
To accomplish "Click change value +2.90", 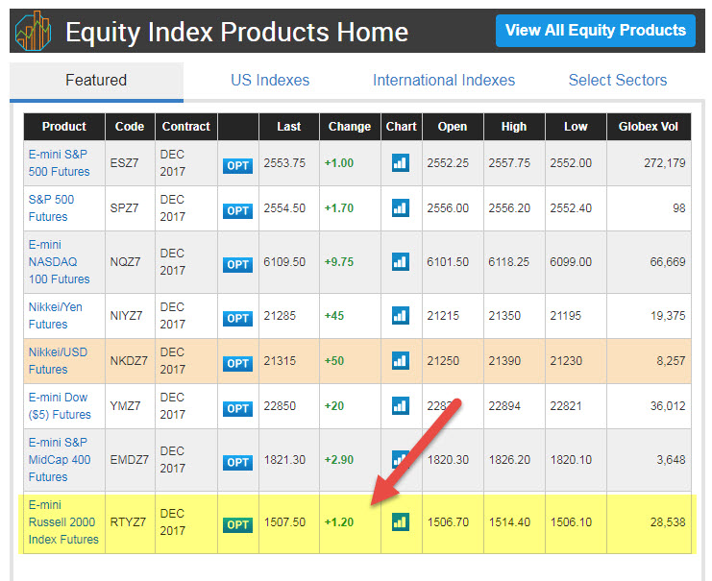I will (339, 460).
